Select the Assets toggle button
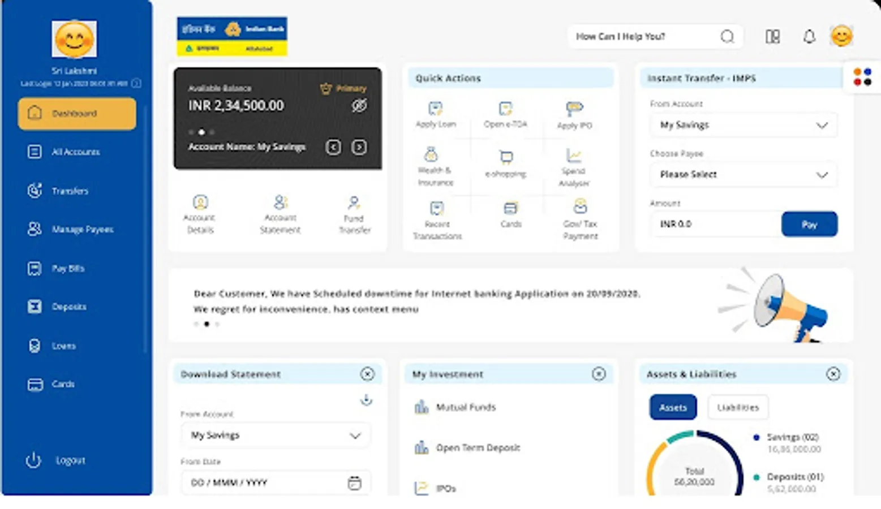 coord(673,407)
